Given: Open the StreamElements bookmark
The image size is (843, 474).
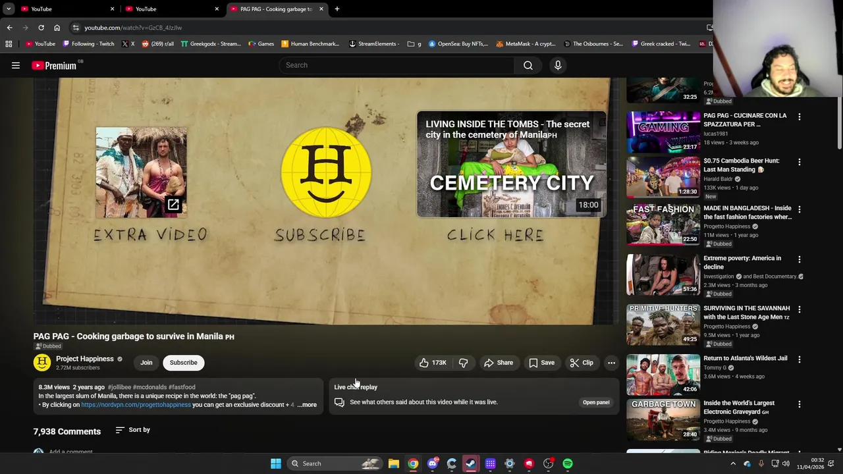Looking at the screenshot, I should pos(374,44).
